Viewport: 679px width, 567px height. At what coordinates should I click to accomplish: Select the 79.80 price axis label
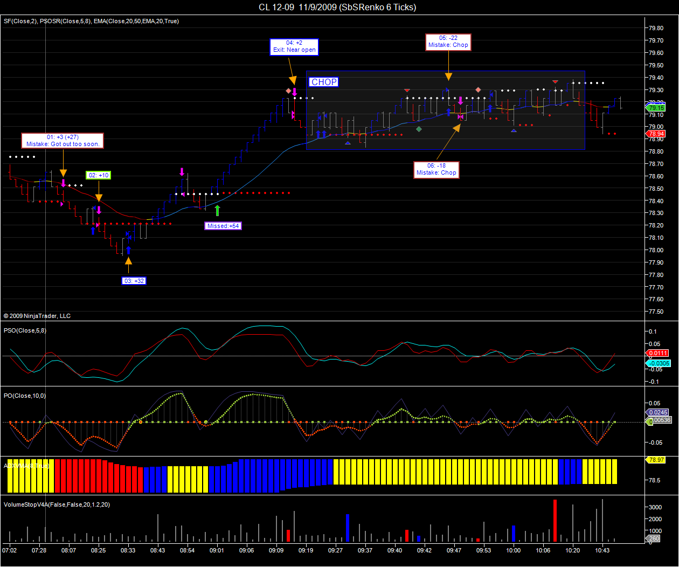(x=656, y=28)
